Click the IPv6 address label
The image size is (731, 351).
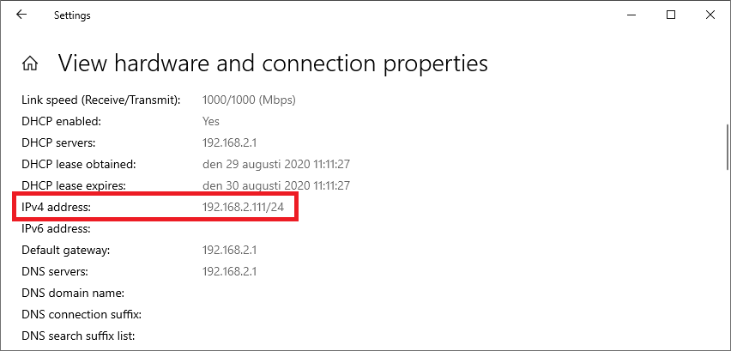[x=56, y=229]
